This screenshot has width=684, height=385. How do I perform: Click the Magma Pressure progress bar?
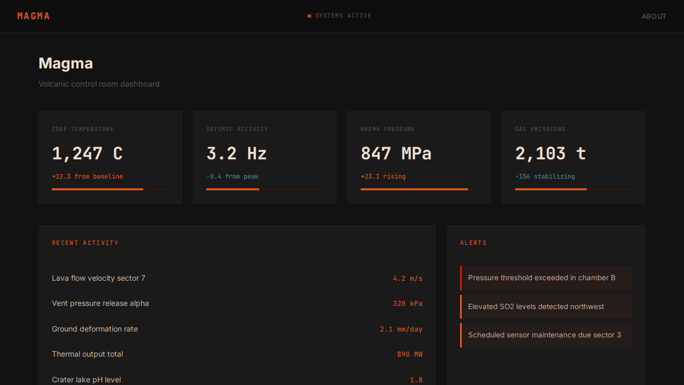tap(419, 189)
